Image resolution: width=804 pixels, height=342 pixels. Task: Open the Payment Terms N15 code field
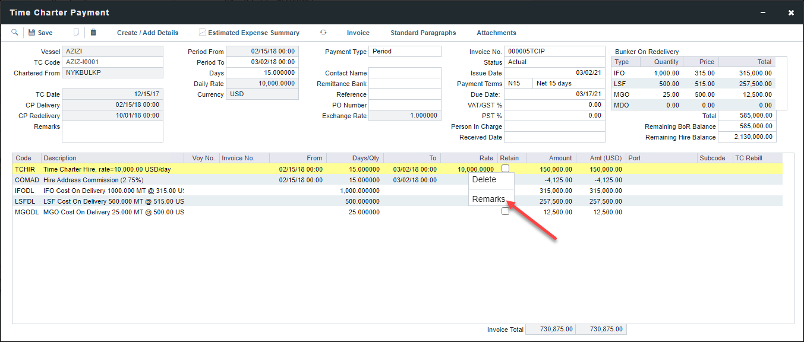pos(517,84)
